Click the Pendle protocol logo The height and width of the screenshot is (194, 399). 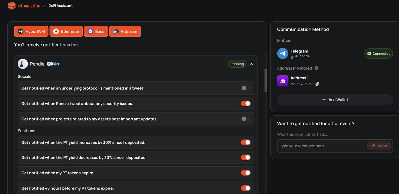tap(23, 64)
